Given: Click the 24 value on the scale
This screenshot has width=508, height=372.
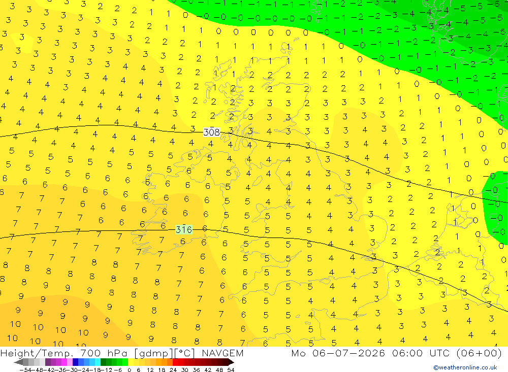Looking at the screenshot, I should tap(173, 370).
